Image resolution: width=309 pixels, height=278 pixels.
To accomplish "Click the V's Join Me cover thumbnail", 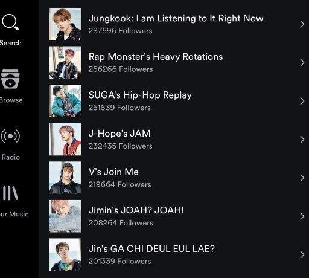I will [65, 178].
